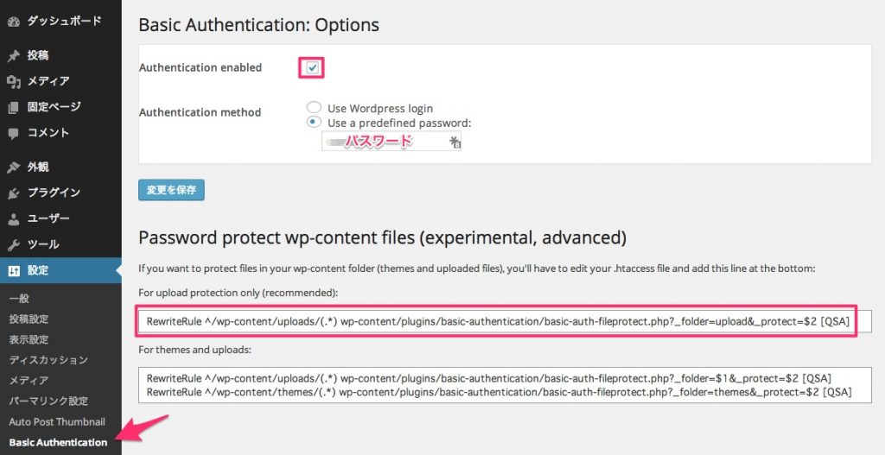The height and width of the screenshot is (455, 885).
Task: Click the 変更を保存 save button
Action: click(172, 190)
